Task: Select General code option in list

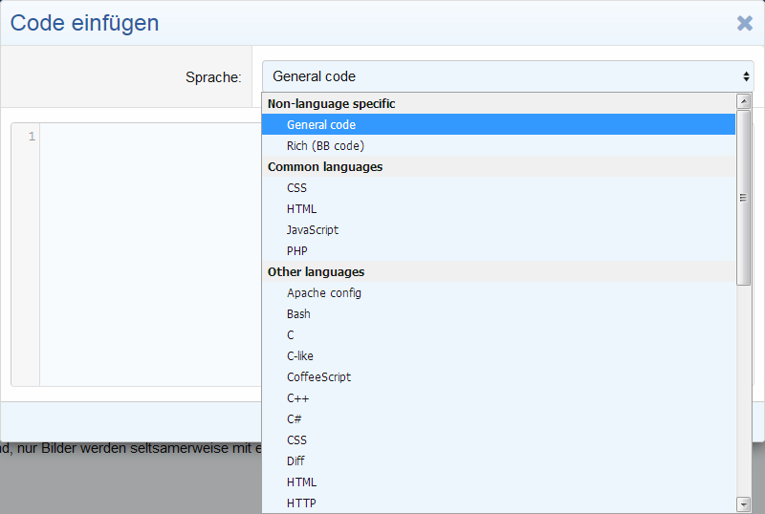Action: pos(498,125)
